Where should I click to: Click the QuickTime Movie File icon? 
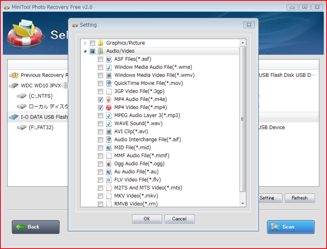(109, 83)
